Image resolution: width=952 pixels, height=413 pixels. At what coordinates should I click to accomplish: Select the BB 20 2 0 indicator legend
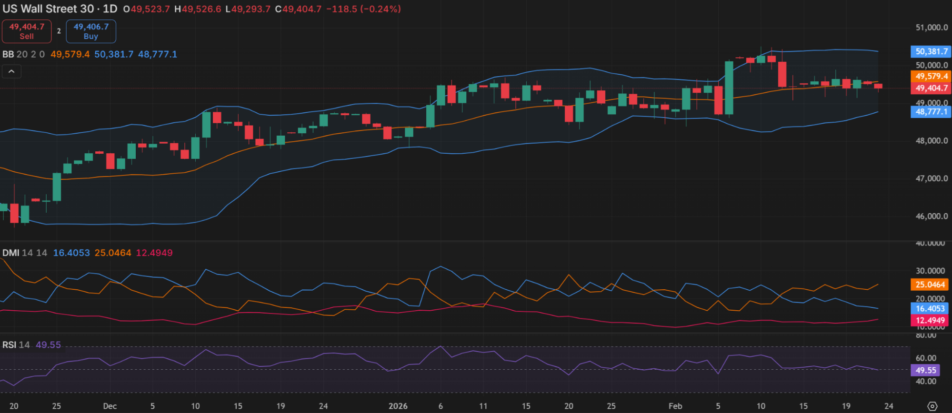[x=24, y=54]
